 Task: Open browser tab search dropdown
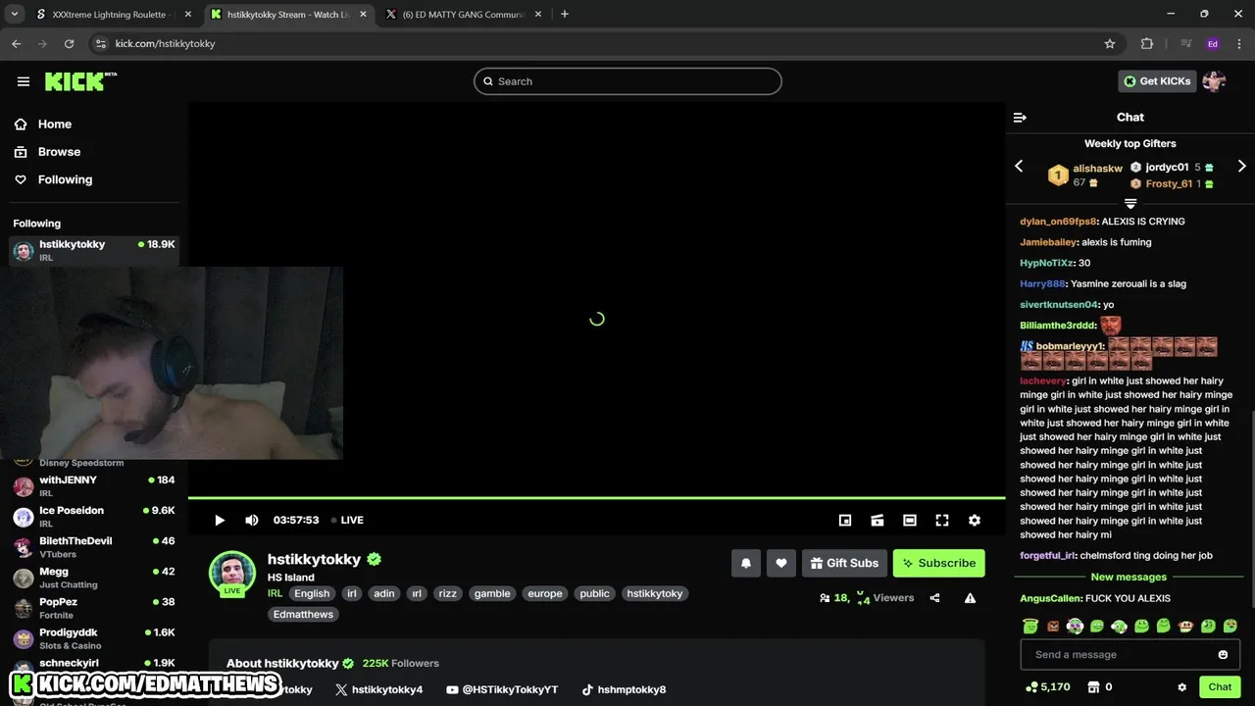15,15
